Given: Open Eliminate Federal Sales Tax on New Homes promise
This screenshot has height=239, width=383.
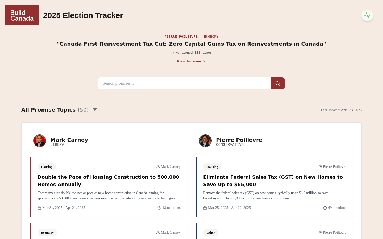Looking at the screenshot, I should (273, 181).
